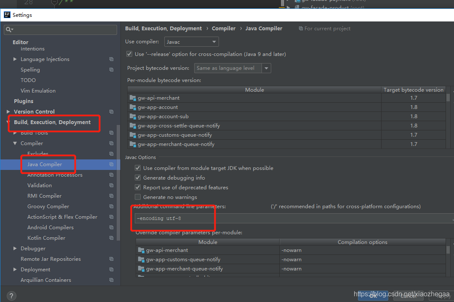Click the 1.8 bytecode cell for gw-app-account-sub
Viewport: 454px width, 302px height.
414,116
